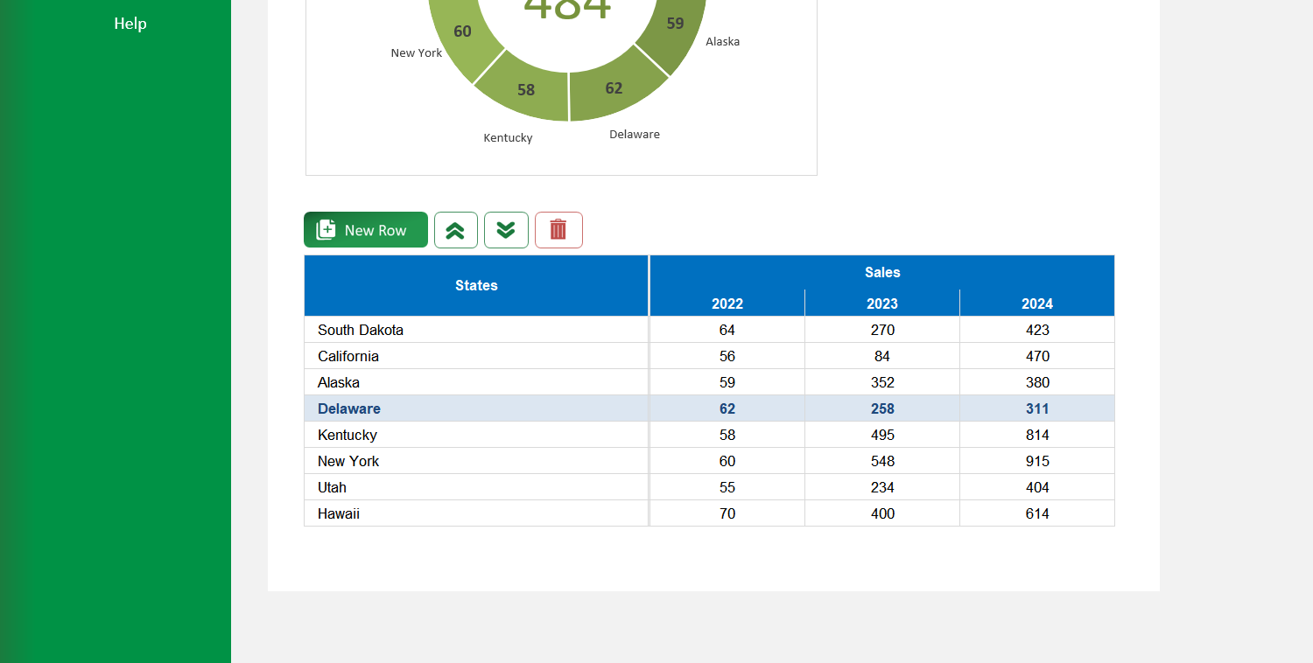Click the add-page icon inside New Row button
This screenshot has width=1313, height=663.
pyautogui.click(x=325, y=228)
